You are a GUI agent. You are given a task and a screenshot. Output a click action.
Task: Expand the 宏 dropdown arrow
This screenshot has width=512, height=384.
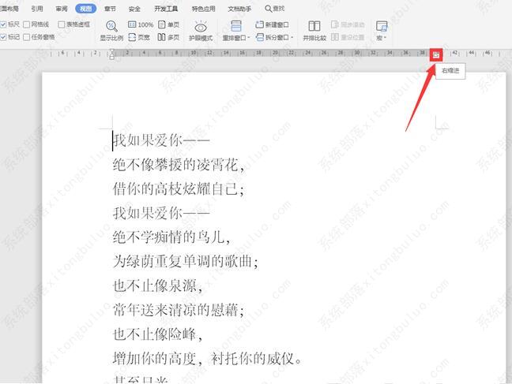point(385,38)
